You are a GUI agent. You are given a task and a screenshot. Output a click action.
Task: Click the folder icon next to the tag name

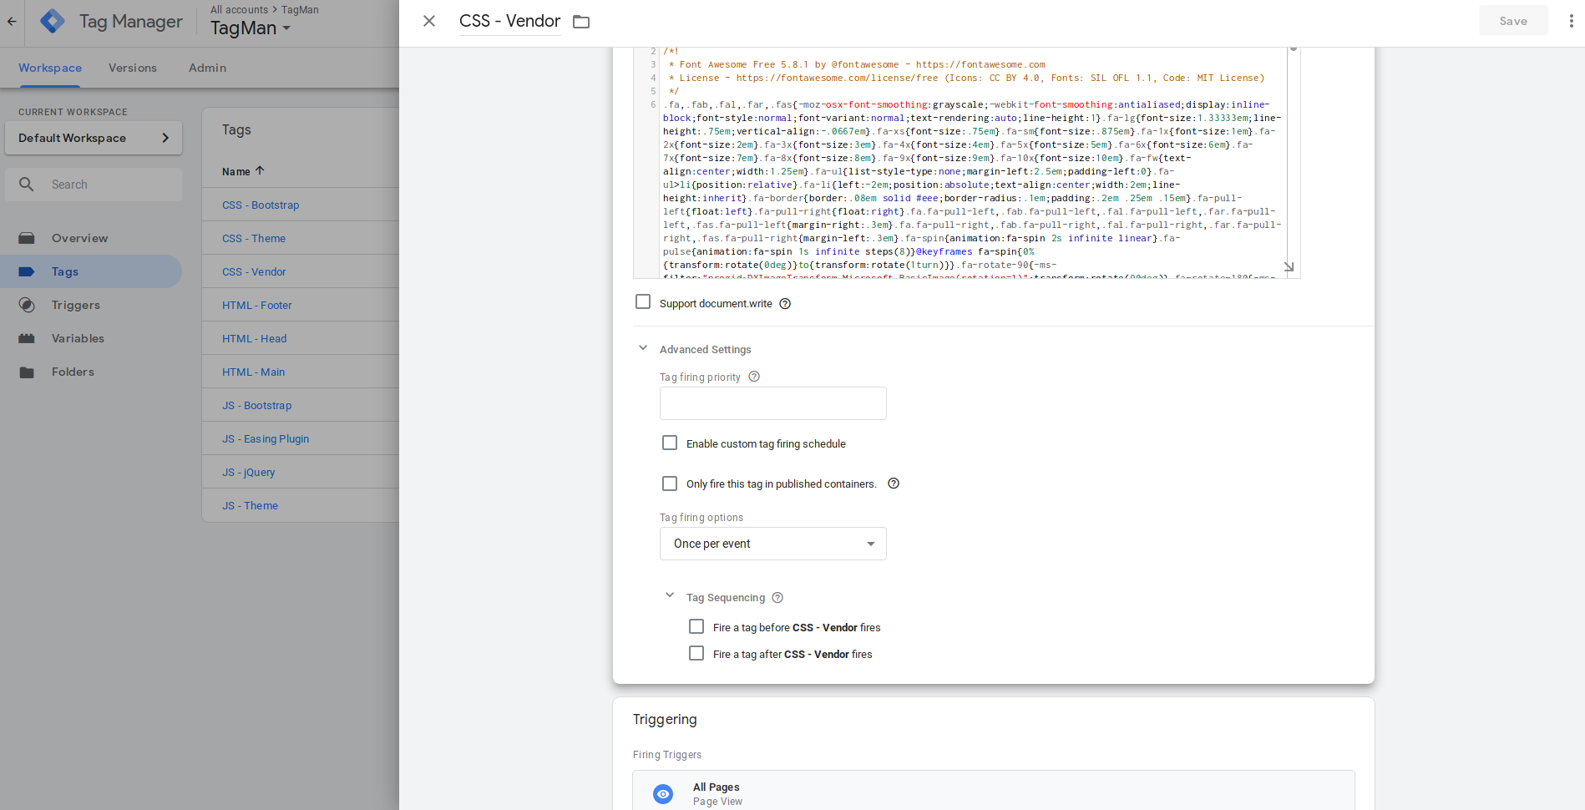[581, 22]
